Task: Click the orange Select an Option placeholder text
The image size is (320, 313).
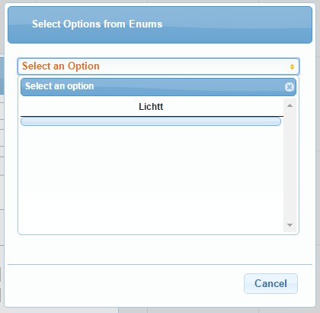Action: [x=61, y=66]
